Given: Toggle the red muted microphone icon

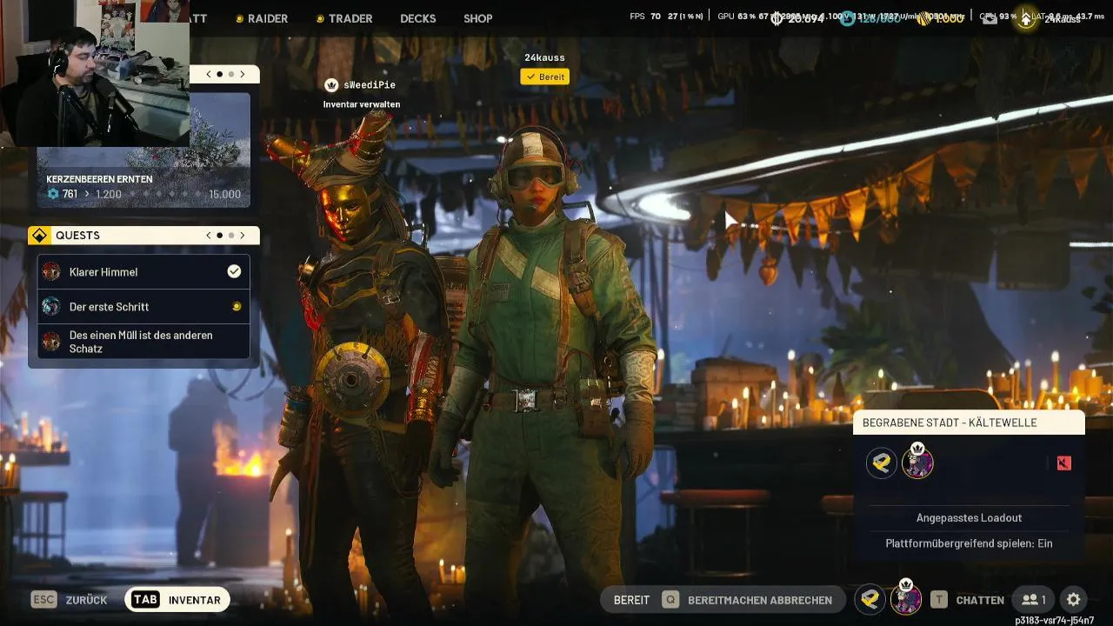Looking at the screenshot, I should 1063,463.
